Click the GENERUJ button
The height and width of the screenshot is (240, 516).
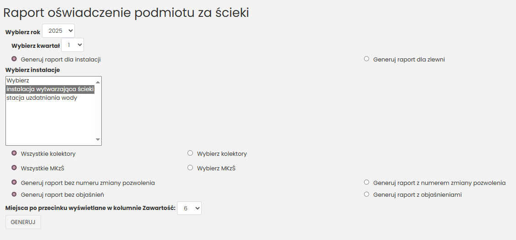23,222
